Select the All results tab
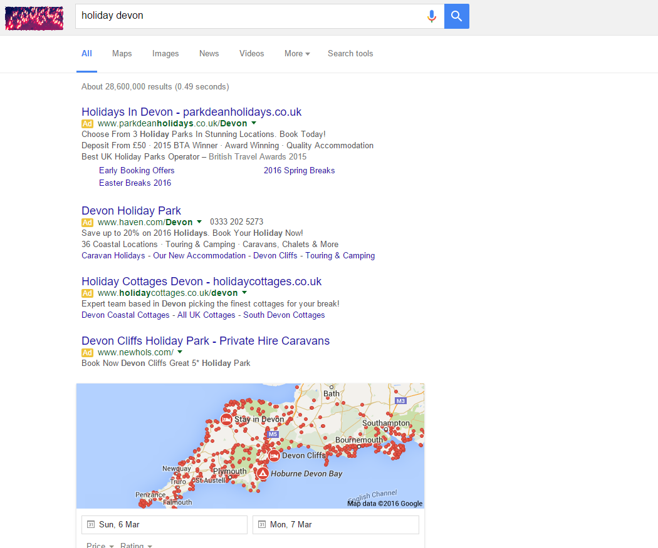The height and width of the screenshot is (548, 658). (86, 54)
